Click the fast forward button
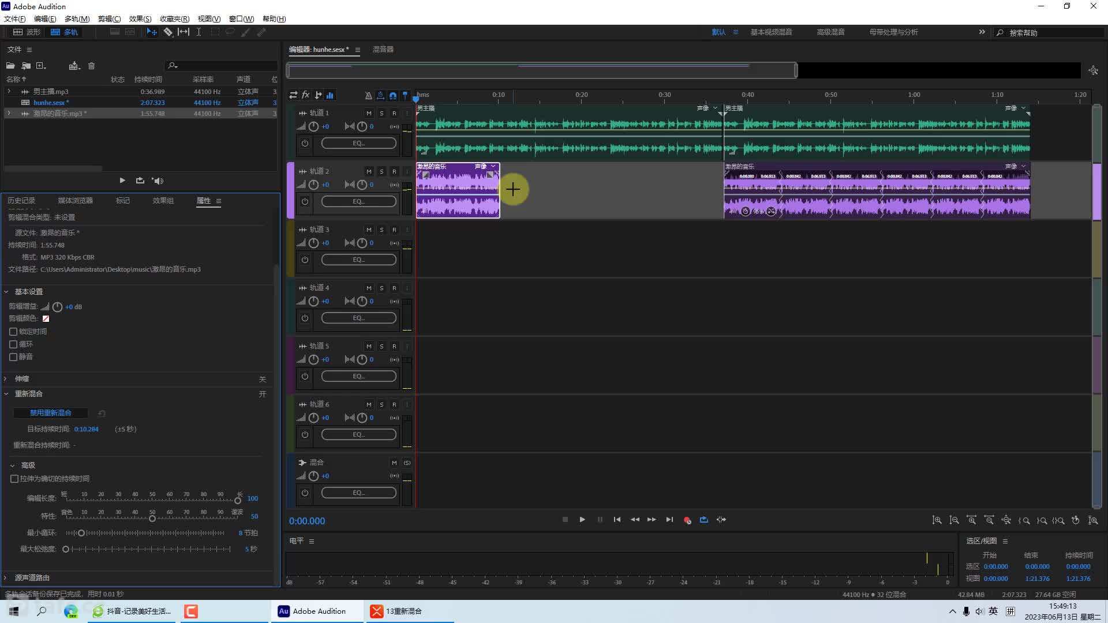1108x623 pixels. (652, 520)
